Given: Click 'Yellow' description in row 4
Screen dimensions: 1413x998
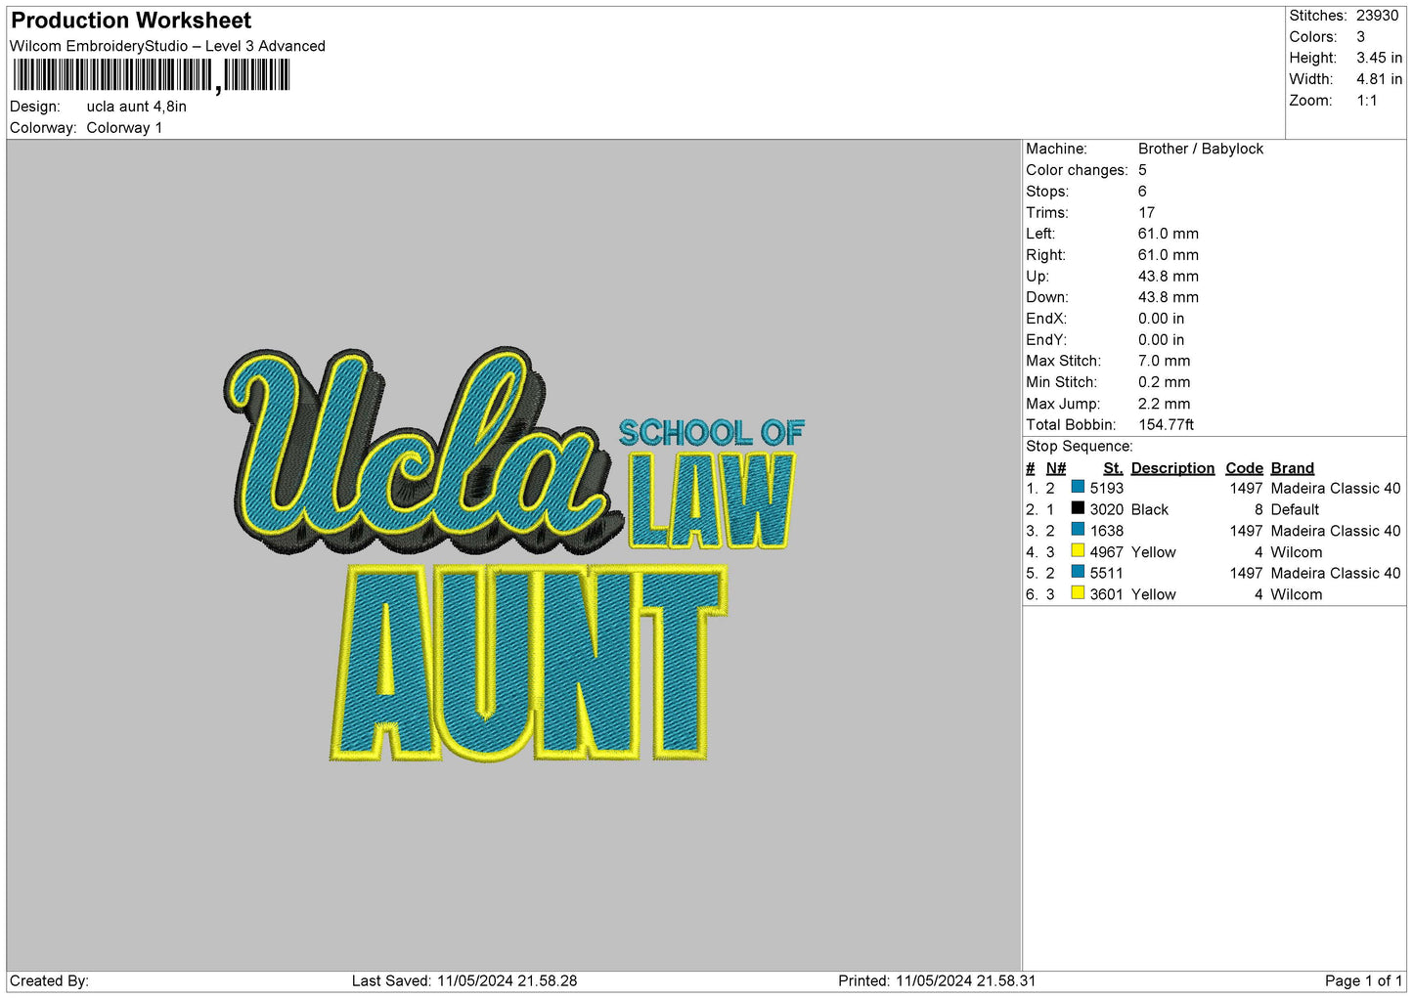Looking at the screenshot, I should 1153,552.
